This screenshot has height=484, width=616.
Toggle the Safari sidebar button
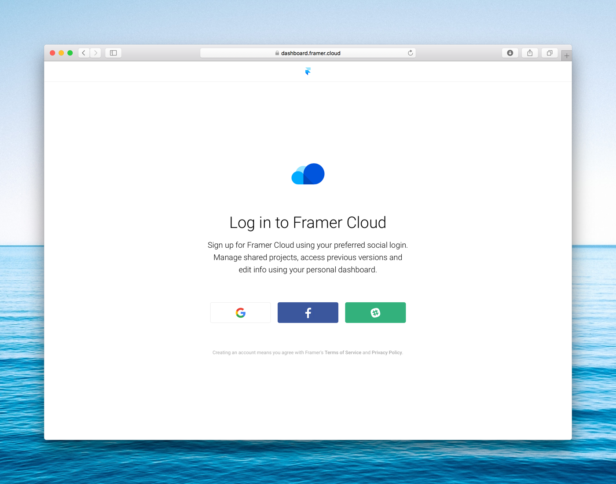pos(113,53)
